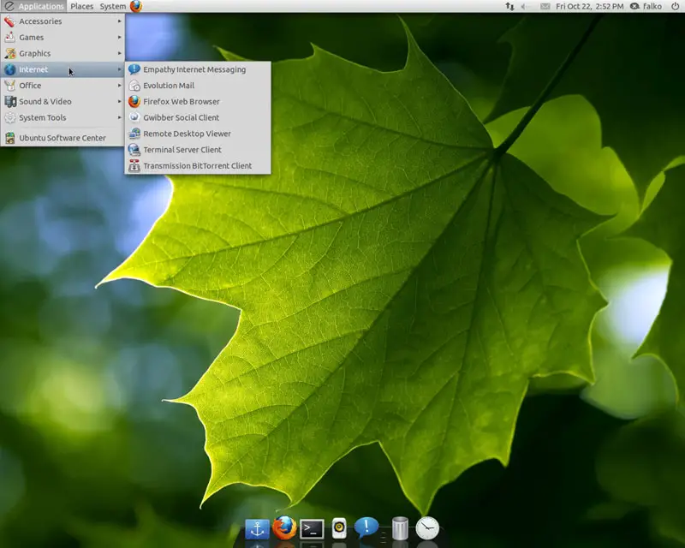Launch Firefox from top panel icon
The width and height of the screenshot is (685, 548).
(136, 6)
